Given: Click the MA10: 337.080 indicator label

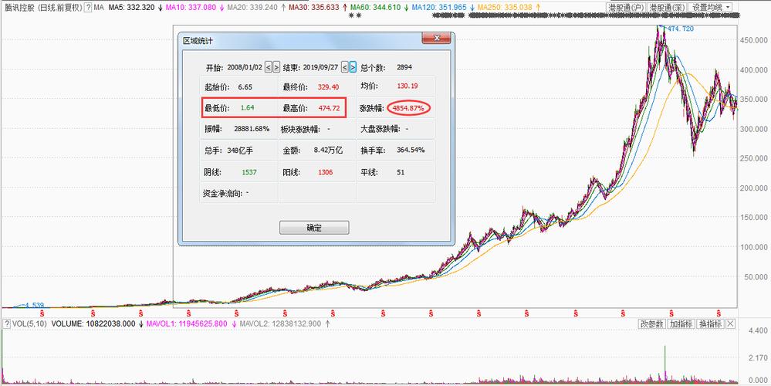Looking at the screenshot, I should [191, 8].
